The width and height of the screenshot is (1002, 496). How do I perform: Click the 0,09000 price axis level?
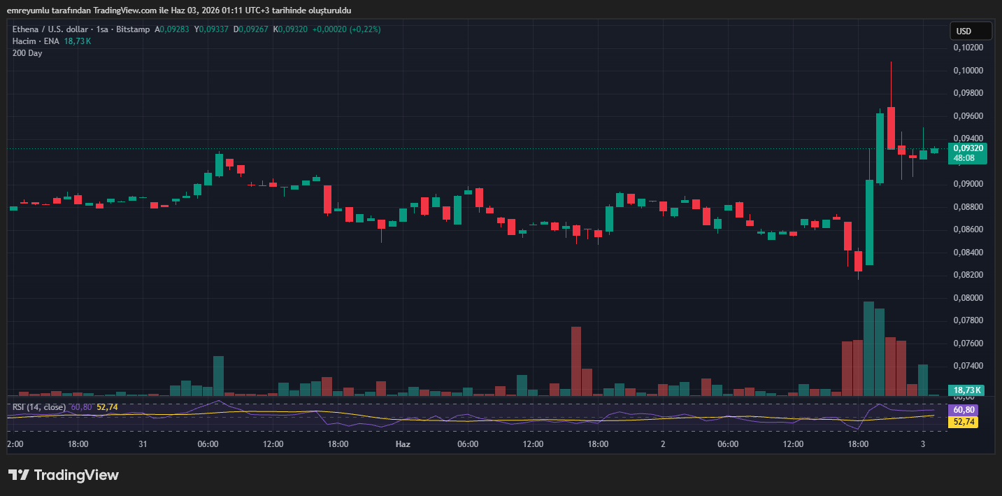[x=968, y=184]
